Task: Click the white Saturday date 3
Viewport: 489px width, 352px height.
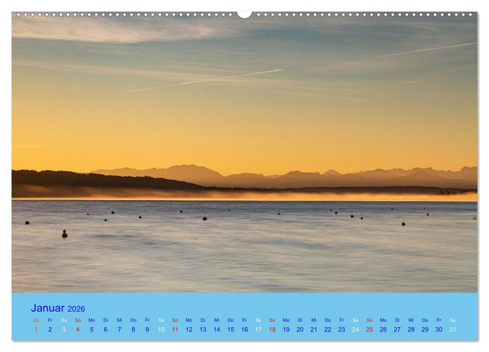Action: [x=63, y=328]
